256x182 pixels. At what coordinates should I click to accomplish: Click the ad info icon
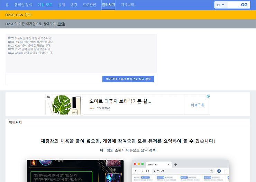pyautogui.click(x=208, y=96)
